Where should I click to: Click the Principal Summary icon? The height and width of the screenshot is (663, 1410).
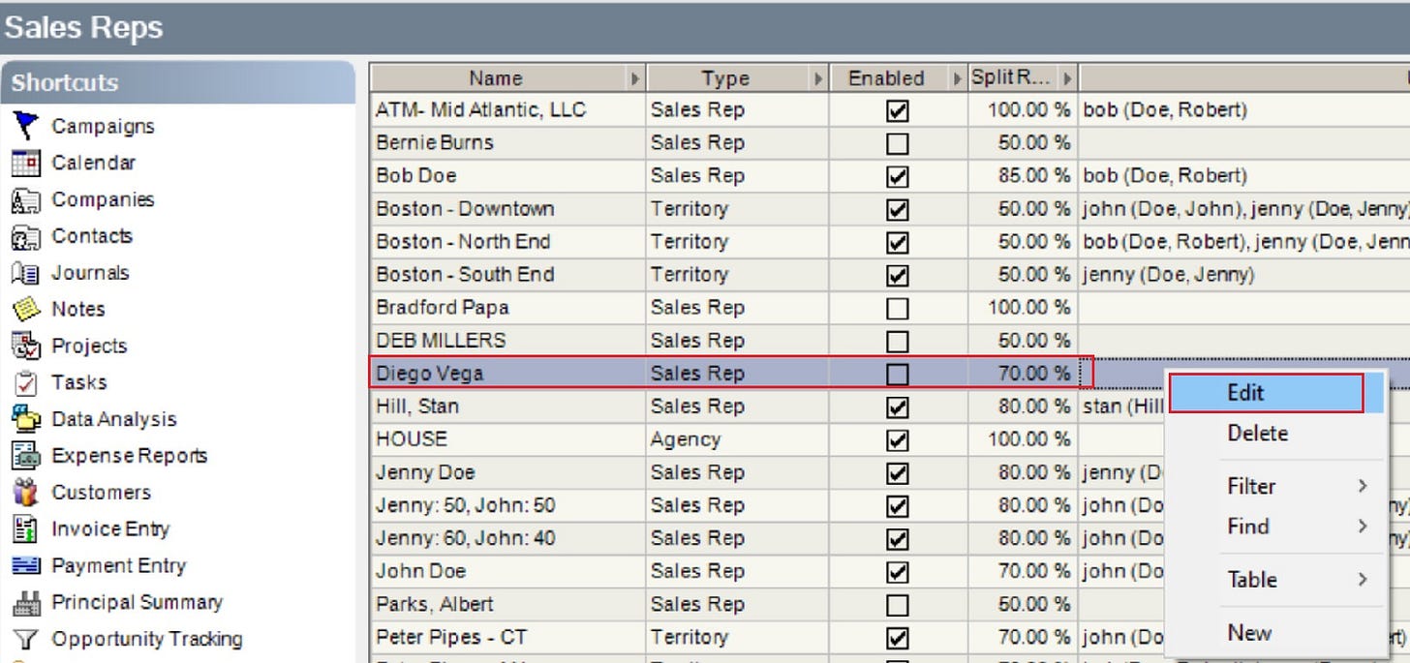click(x=26, y=602)
